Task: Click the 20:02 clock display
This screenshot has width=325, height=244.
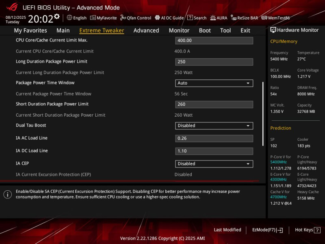Action: pyautogui.click(x=41, y=19)
